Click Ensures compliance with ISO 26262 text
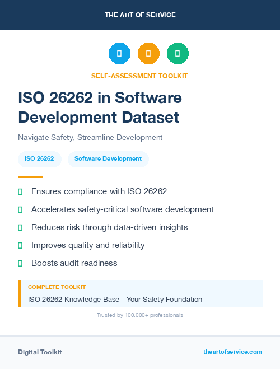 (99, 191)
